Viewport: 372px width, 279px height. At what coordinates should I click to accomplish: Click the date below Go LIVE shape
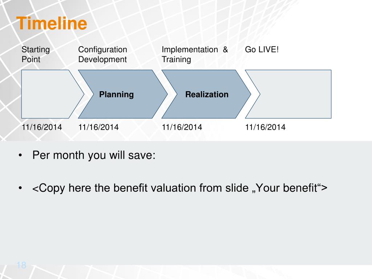(x=265, y=127)
